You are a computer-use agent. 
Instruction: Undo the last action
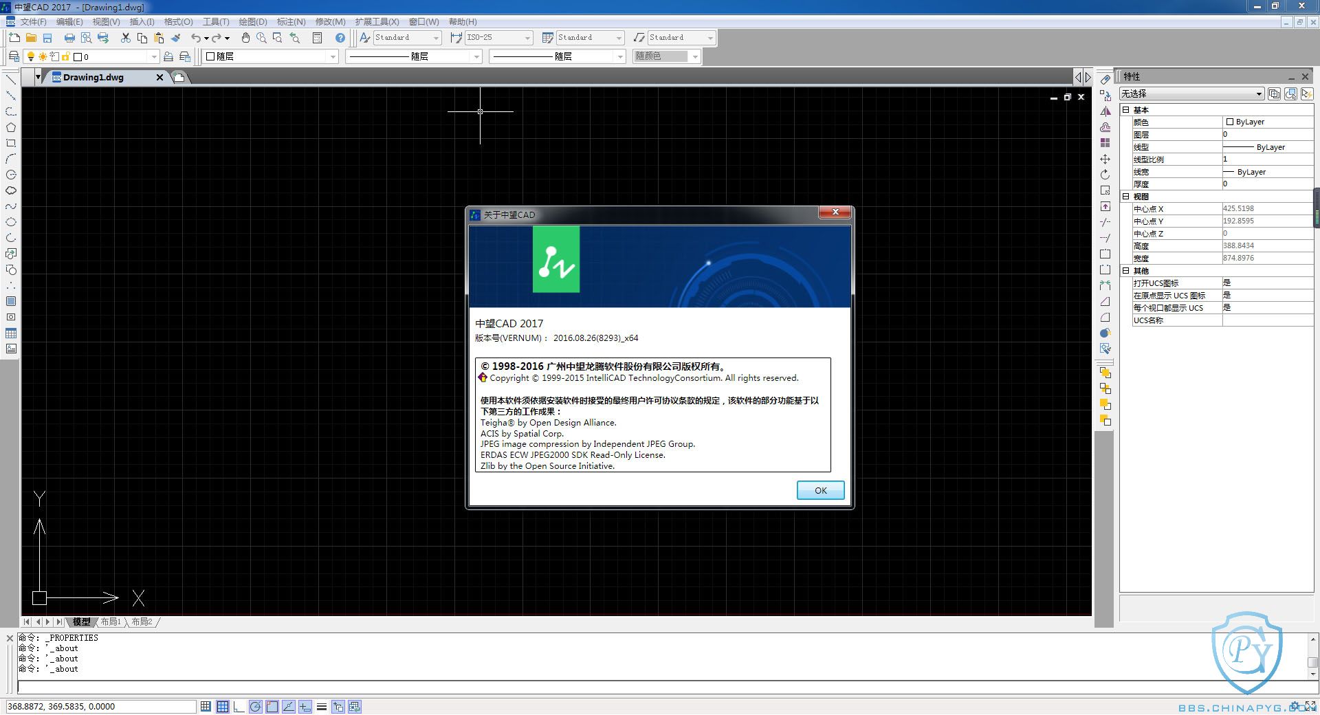(x=197, y=38)
